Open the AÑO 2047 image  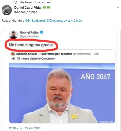click(x=62, y=93)
